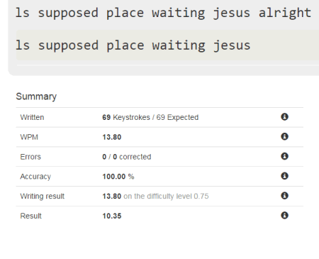Click the 69 Keystrokes / 69 Expected value
The height and width of the screenshot is (259, 319).
point(150,117)
